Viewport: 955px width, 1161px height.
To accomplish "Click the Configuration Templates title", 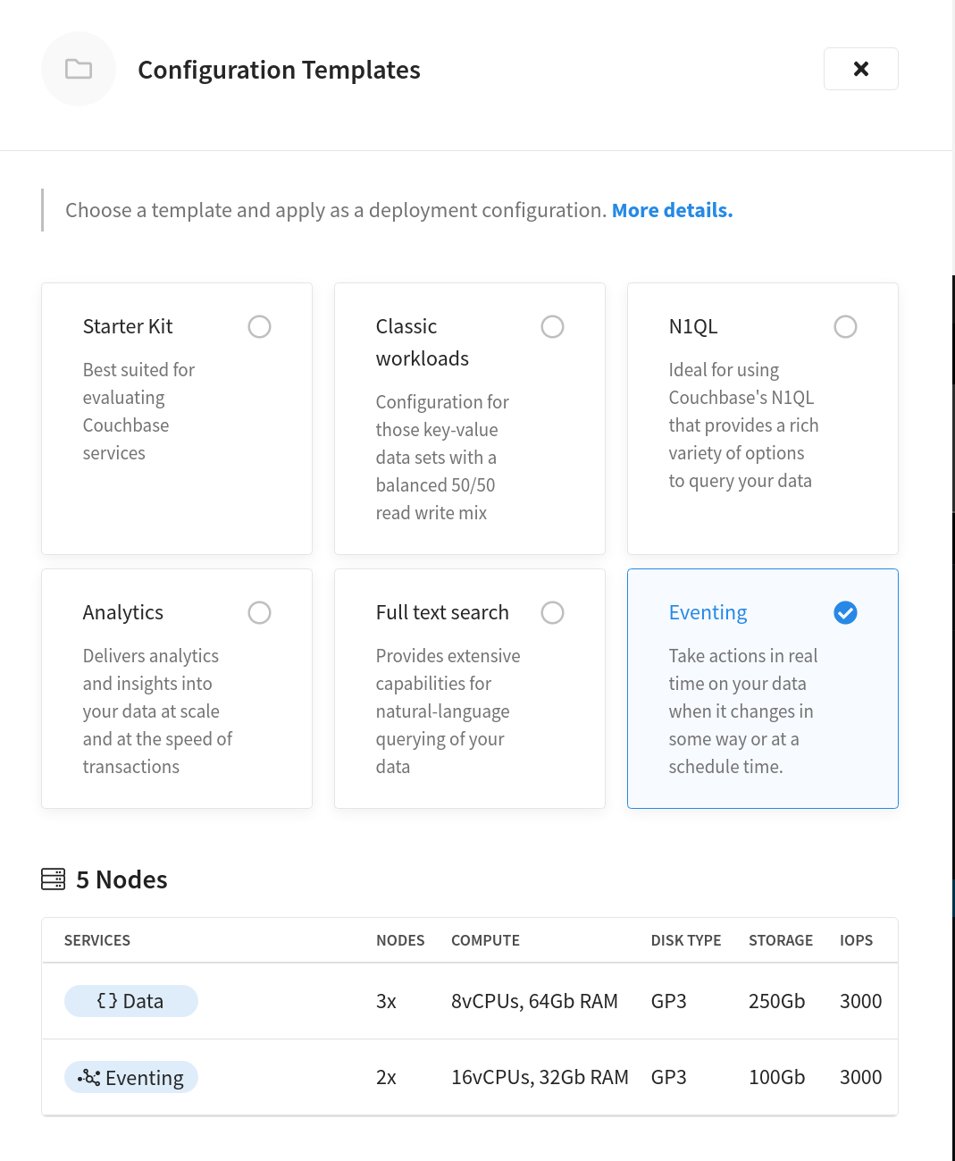I will tap(279, 69).
